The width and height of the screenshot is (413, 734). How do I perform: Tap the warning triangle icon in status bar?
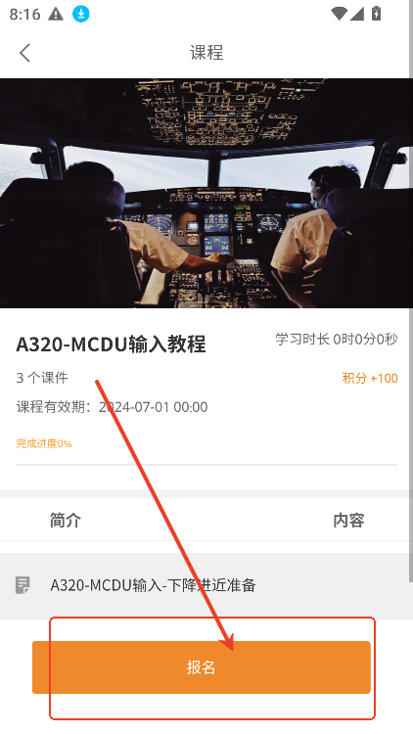click(56, 14)
